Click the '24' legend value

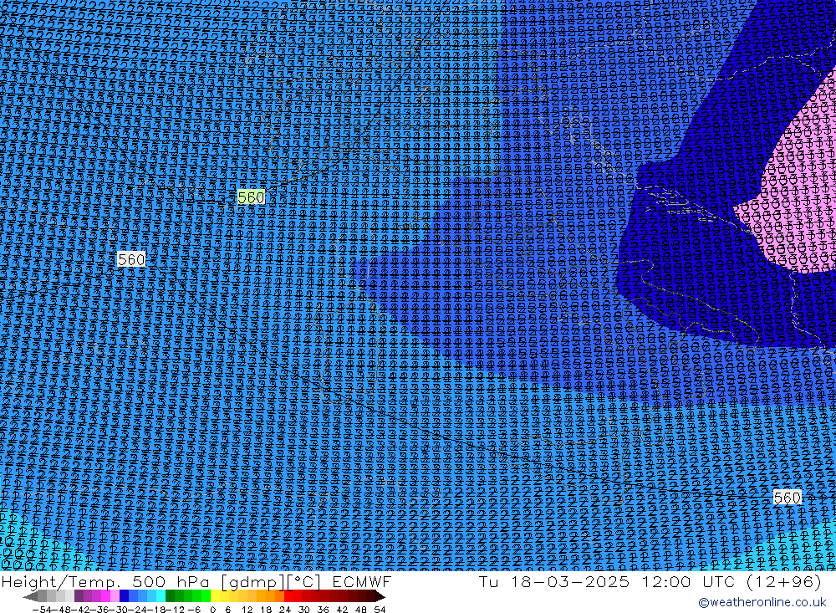pyautogui.click(x=285, y=610)
